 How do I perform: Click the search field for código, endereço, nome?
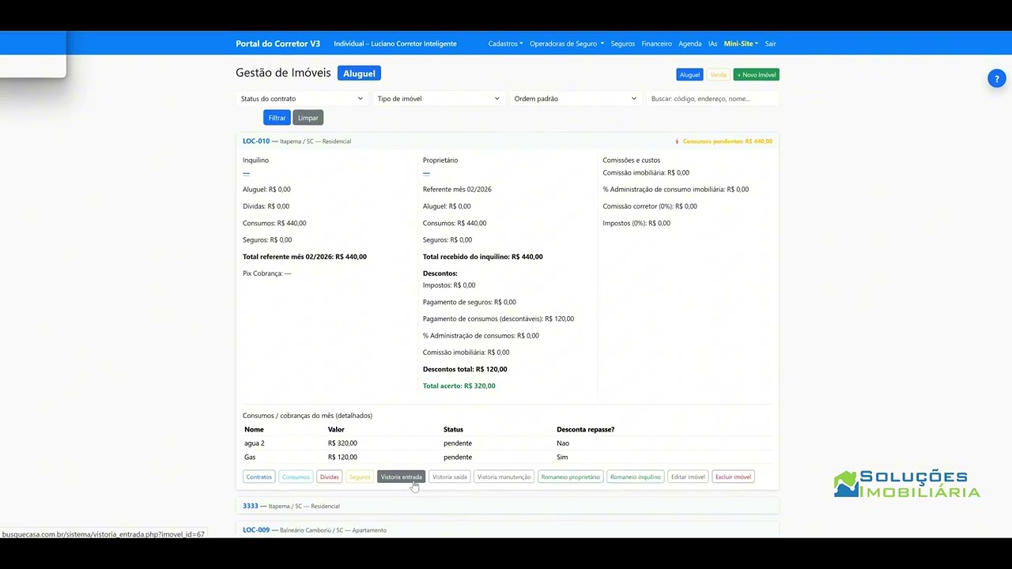[712, 99]
